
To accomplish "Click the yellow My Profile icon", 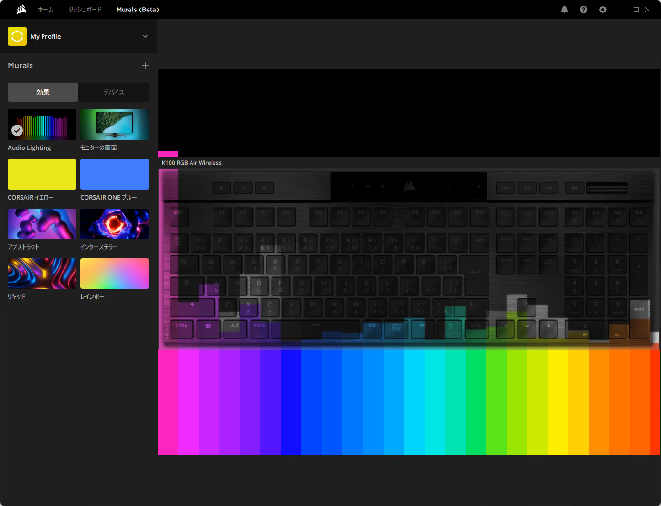I will (17, 36).
